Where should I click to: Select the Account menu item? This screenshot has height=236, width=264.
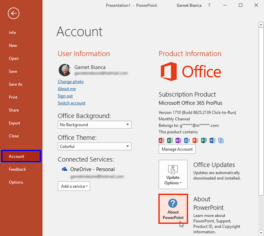[x=21, y=156]
